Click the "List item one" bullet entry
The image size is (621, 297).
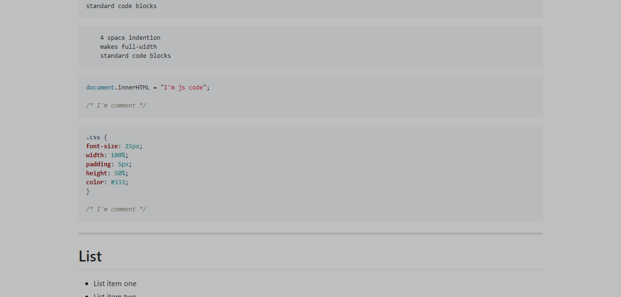(x=115, y=284)
